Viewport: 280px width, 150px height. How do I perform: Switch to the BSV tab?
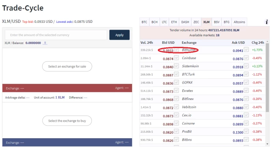point(217,22)
